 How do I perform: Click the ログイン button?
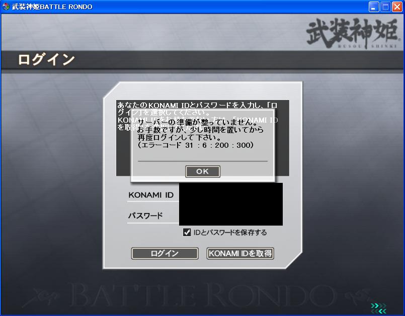point(165,253)
